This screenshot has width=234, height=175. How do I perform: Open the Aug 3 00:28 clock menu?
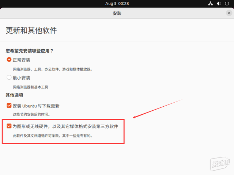[117, 4]
